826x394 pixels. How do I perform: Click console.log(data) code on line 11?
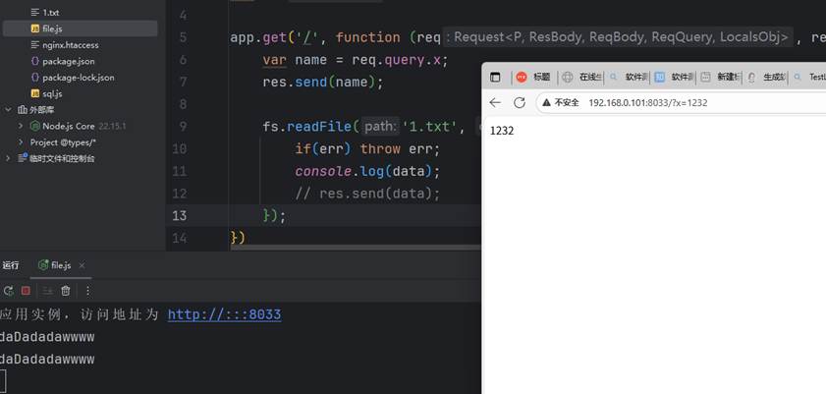367,171
